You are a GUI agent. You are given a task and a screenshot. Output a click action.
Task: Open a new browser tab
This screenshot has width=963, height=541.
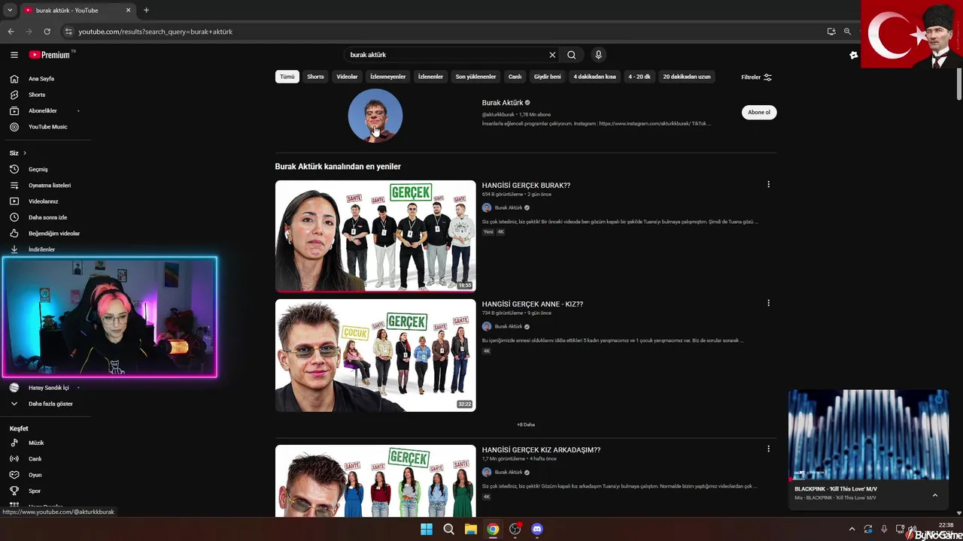[146, 11]
